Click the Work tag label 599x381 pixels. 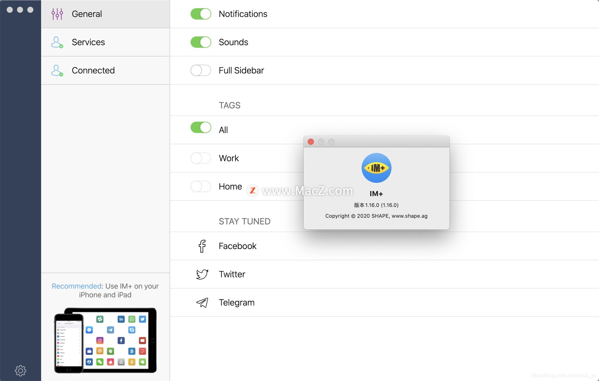point(229,158)
